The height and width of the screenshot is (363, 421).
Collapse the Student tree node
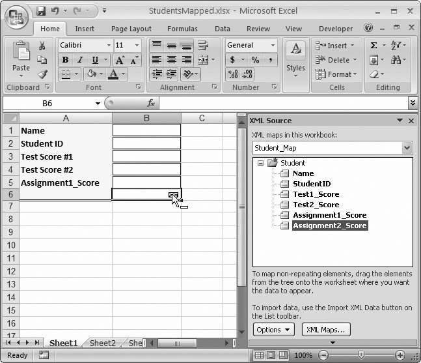click(x=261, y=164)
